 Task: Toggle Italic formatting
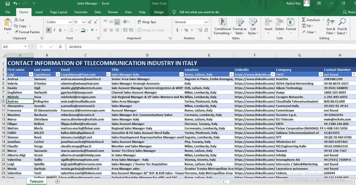pos(54,30)
